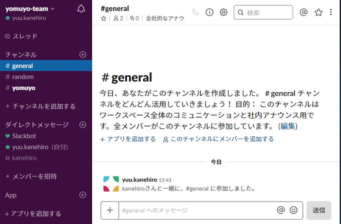Click the App section header
Image resolution: width=341 pixels, height=224 pixels.
(11, 195)
